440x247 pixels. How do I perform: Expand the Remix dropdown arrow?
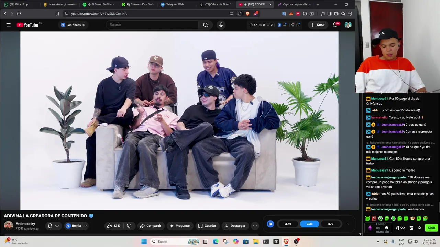[85, 226]
